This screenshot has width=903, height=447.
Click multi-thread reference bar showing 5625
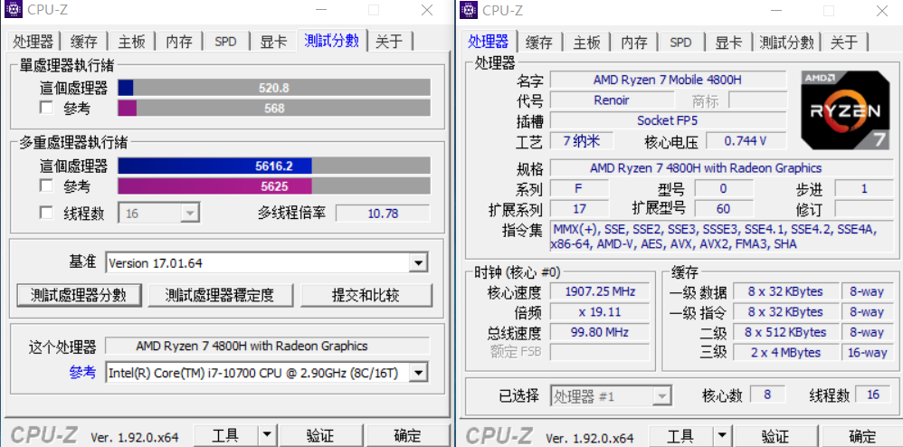point(274,186)
